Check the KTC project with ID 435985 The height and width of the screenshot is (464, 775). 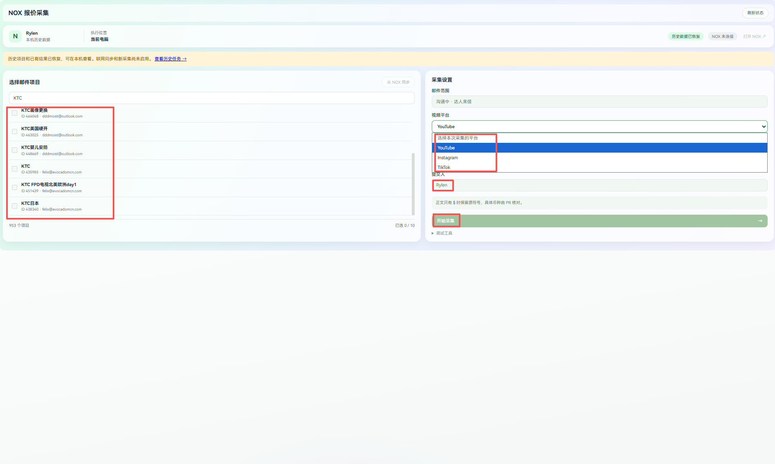15,169
